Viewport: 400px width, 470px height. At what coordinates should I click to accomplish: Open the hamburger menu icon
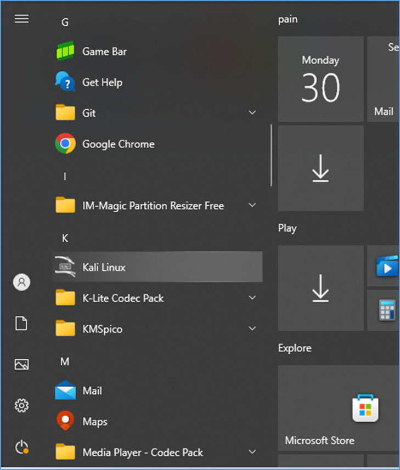click(x=21, y=19)
